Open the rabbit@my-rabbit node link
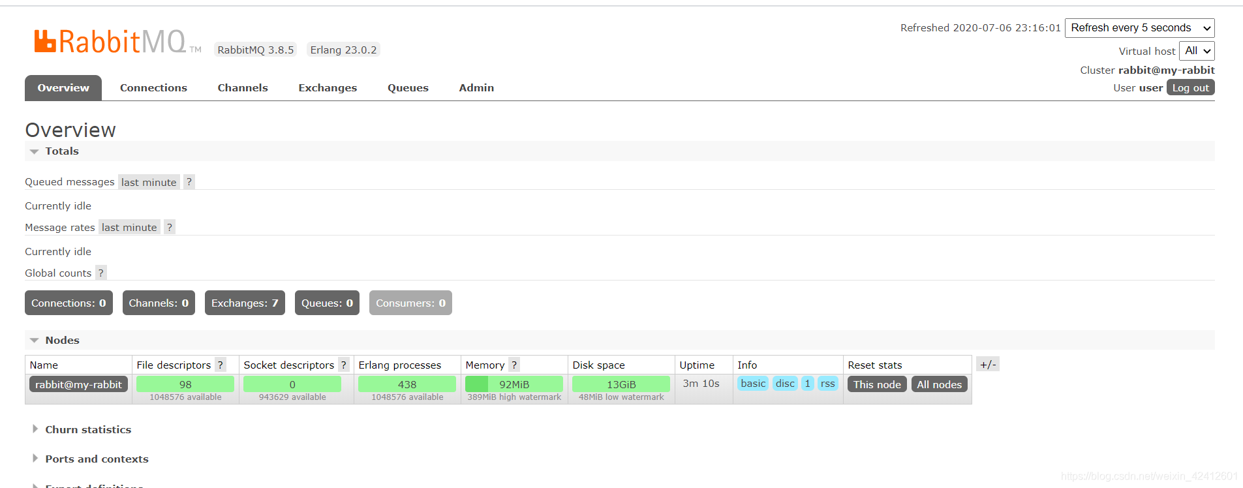The image size is (1243, 488). [x=78, y=384]
